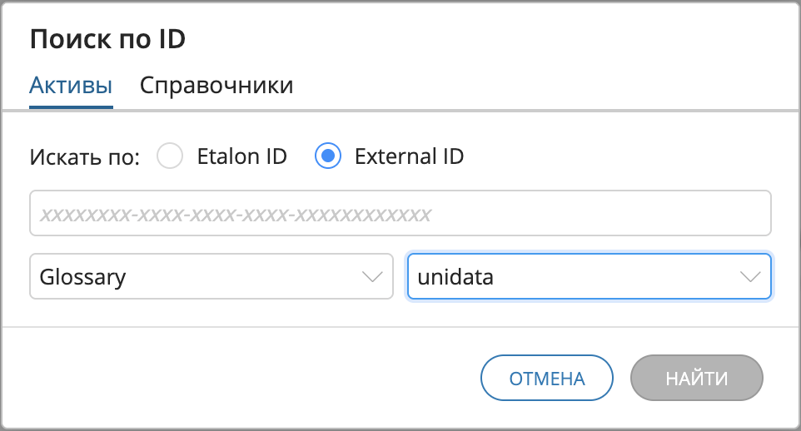801x431 pixels.
Task: Choose the External ID radio option
Action: coord(328,156)
